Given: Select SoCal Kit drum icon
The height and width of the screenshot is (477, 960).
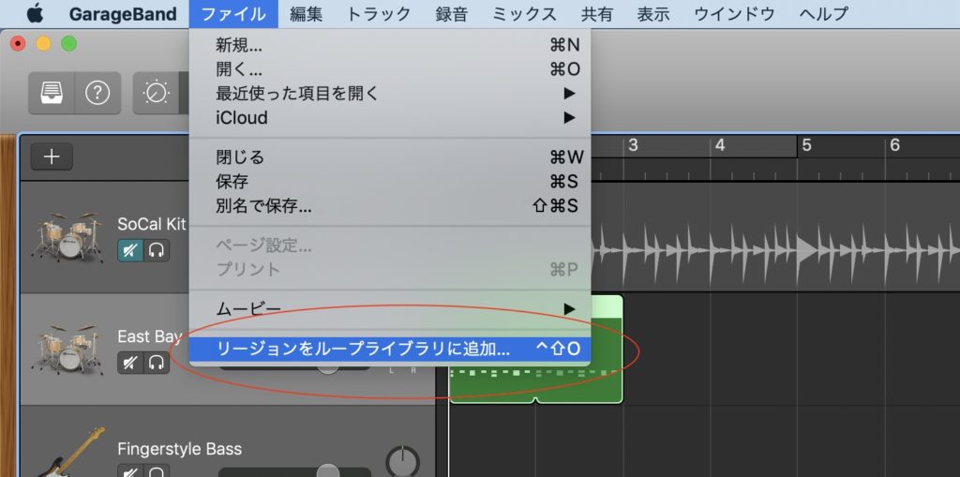Looking at the screenshot, I should click(x=67, y=237).
